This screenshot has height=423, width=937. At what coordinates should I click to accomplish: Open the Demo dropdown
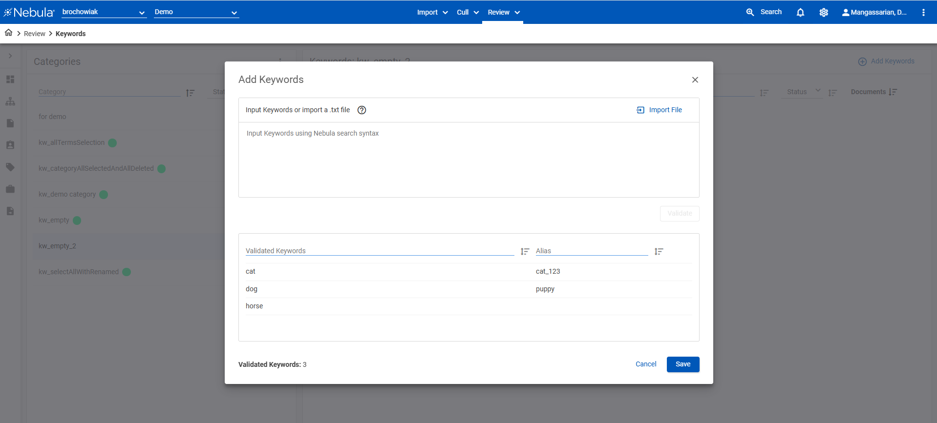pos(196,12)
